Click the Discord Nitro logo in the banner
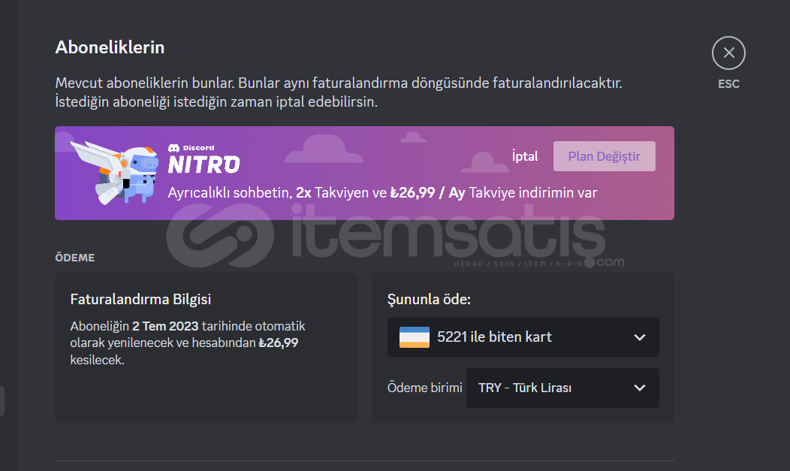This screenshot has height=471, width=790. click(204, 159)
